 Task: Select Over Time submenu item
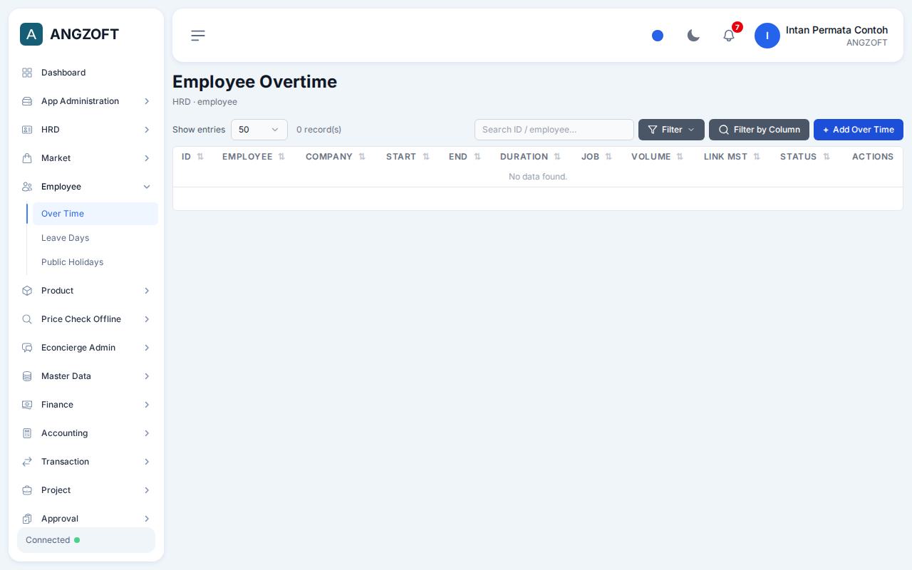pos(95,214)
